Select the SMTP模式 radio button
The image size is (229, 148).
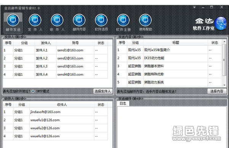[x=33, y=91]
